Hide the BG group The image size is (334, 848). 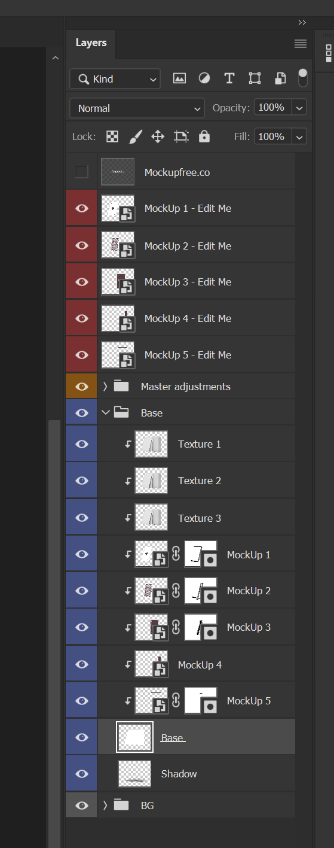82,806
